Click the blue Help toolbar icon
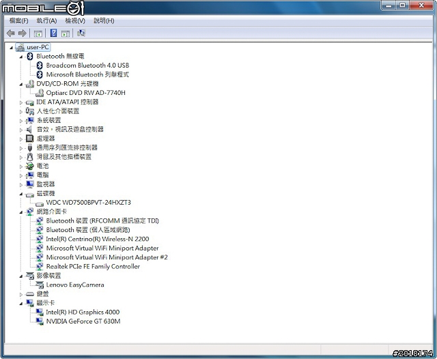The width and height of the screenshot is (437, 359). (x=53, y=33)
